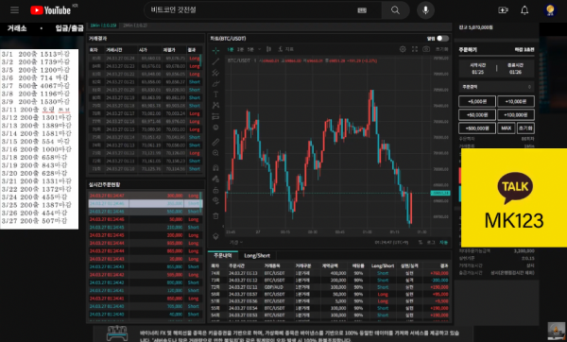567x342 pixels.
Task: Toggle the alarm switch on chart header
Action: click(442, 39)
